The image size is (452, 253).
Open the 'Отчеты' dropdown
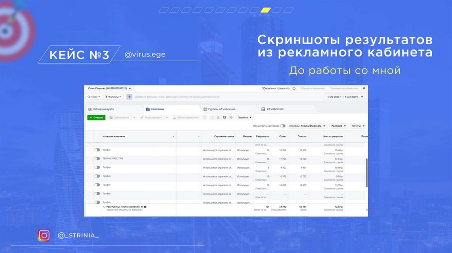pos(358,126)
